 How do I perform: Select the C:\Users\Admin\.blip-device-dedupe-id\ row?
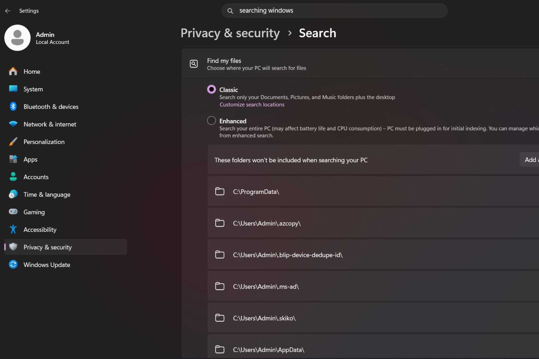373,255
